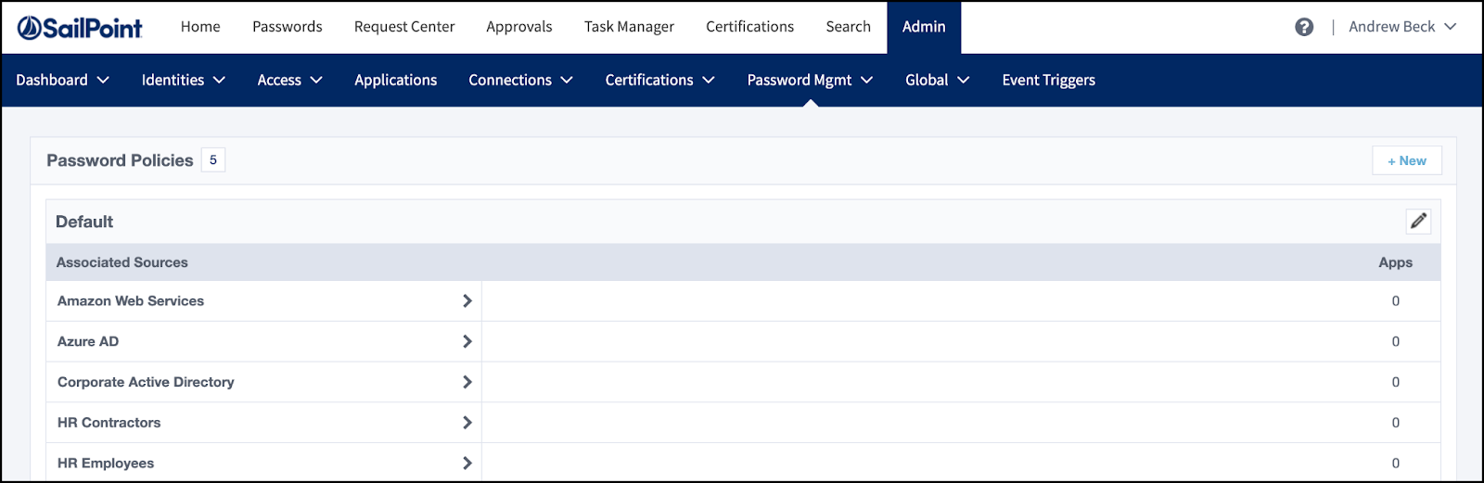Expand the Corporate Active Directory row chevron
The height and width of the screenshot is (483, 1484).
[467, 382]
